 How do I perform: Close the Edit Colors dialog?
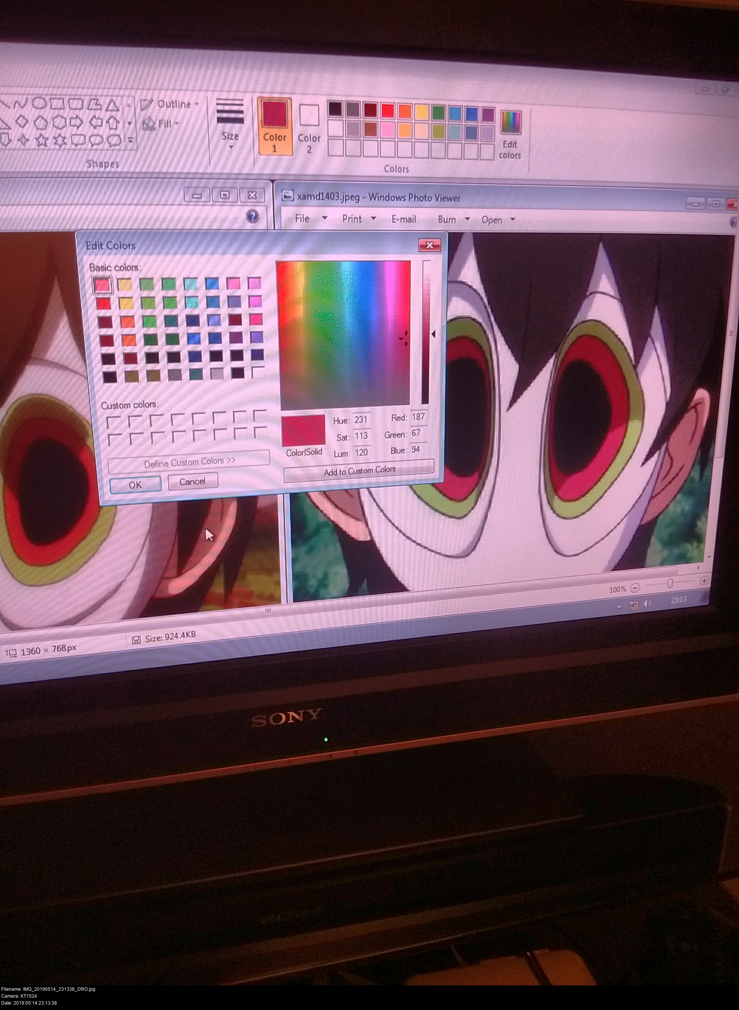click(430, 245)
